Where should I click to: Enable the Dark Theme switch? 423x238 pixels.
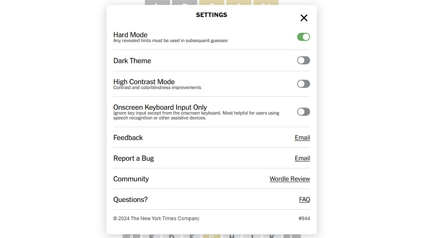click(x=304, y=60)
